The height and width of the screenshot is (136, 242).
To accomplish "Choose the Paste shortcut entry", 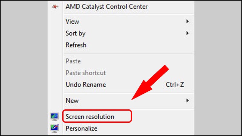I will pos(86,73).
